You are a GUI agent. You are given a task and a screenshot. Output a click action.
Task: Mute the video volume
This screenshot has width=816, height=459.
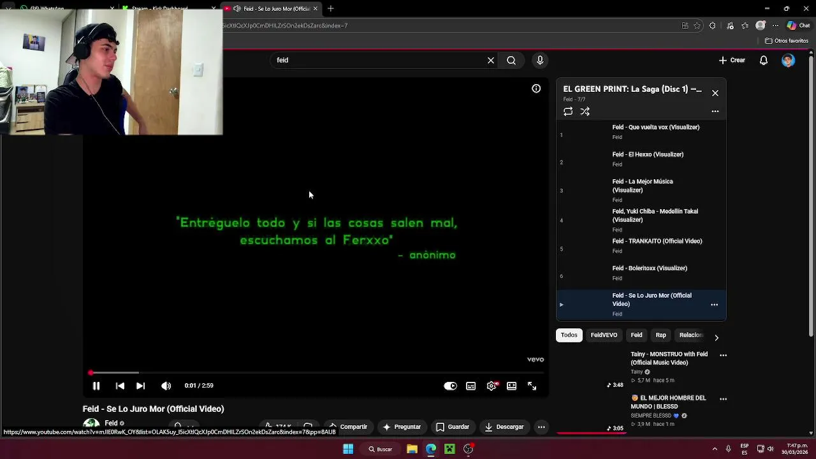click(x=166, y=386)
